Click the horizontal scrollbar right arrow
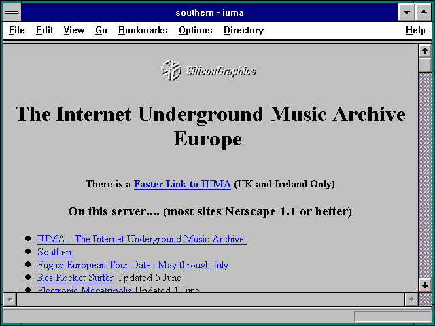Screen dimensions: 435x326 [x=411, y=300]
